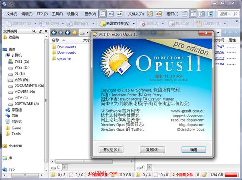This screenshot has height=180, width=242.
Task: Click the 重命名(N) rename icon
Action: coord(70,24)
